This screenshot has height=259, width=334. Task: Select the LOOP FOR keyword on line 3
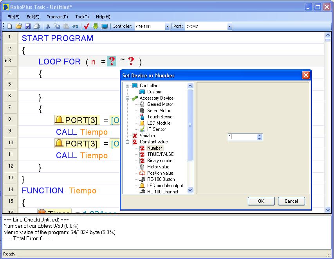coord(60,62)
